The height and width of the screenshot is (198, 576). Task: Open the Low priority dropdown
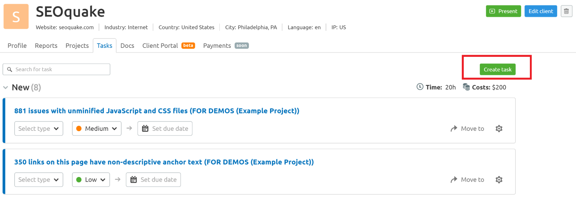coord(91,180)
